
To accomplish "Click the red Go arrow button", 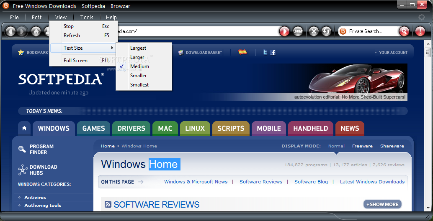I will click(x=284, y=31).
